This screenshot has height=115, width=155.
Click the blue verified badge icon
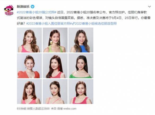pyautogui.click(x=33, y=7)
